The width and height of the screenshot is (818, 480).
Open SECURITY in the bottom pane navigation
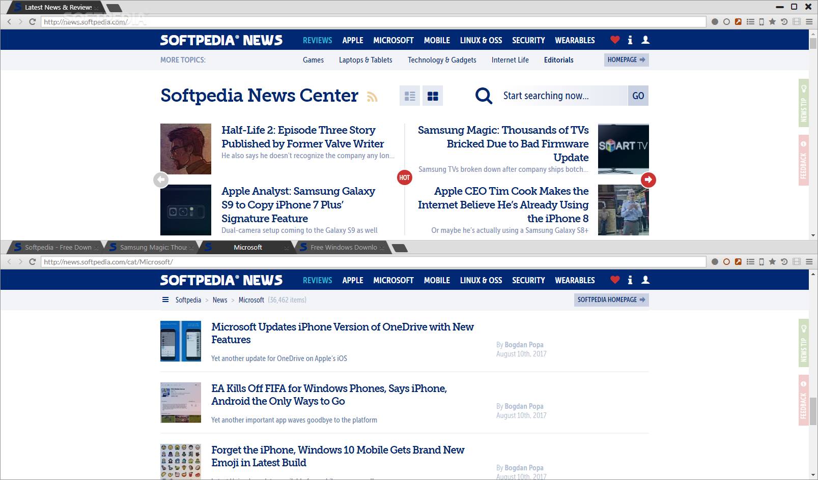(x=528, y=280)
